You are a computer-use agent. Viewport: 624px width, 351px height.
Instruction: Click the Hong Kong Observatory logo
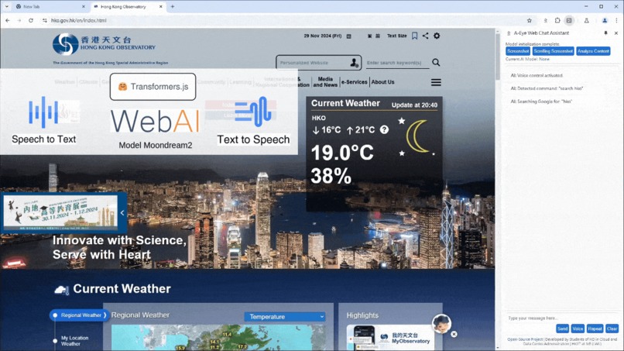pyautogui.click(x=104, y=44)
